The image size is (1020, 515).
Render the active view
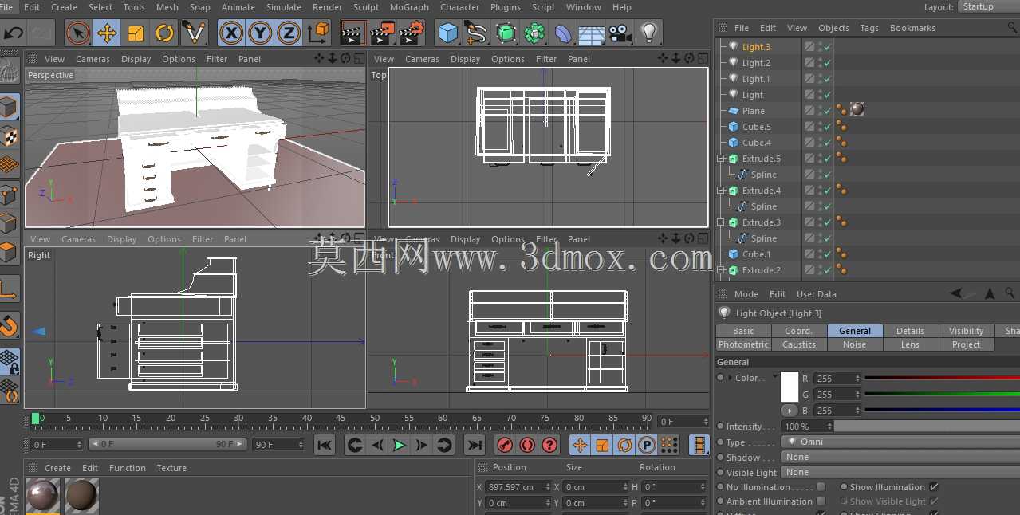coord(353,33)
